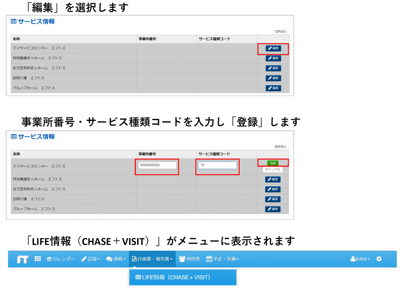This screenshot has height=290, width=418.
Task: Select 編集 for グループホーム エフトス row
Action: click(x=273, y=87)
